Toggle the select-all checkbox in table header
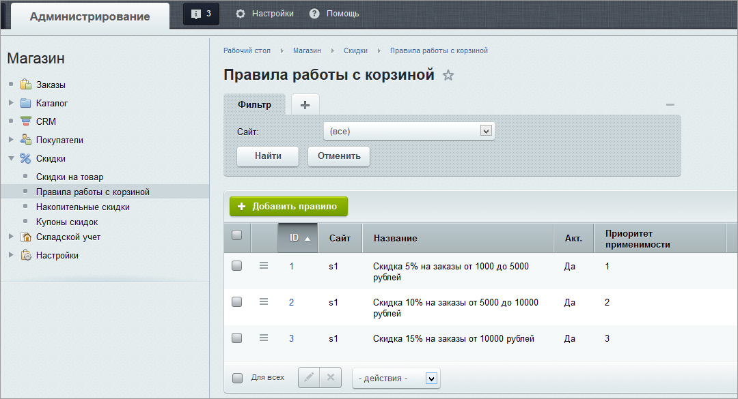This screenshot has height=399, width=738. coord(236,235)
